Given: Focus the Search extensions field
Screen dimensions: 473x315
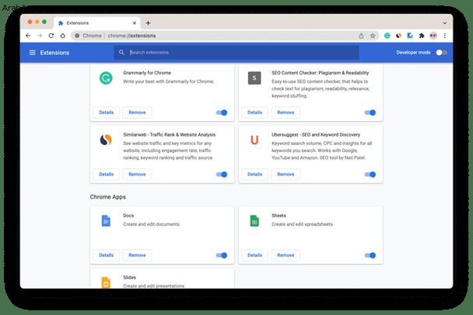Looking at the screenshot, I should pyautogui.click(x=236, y=52).
